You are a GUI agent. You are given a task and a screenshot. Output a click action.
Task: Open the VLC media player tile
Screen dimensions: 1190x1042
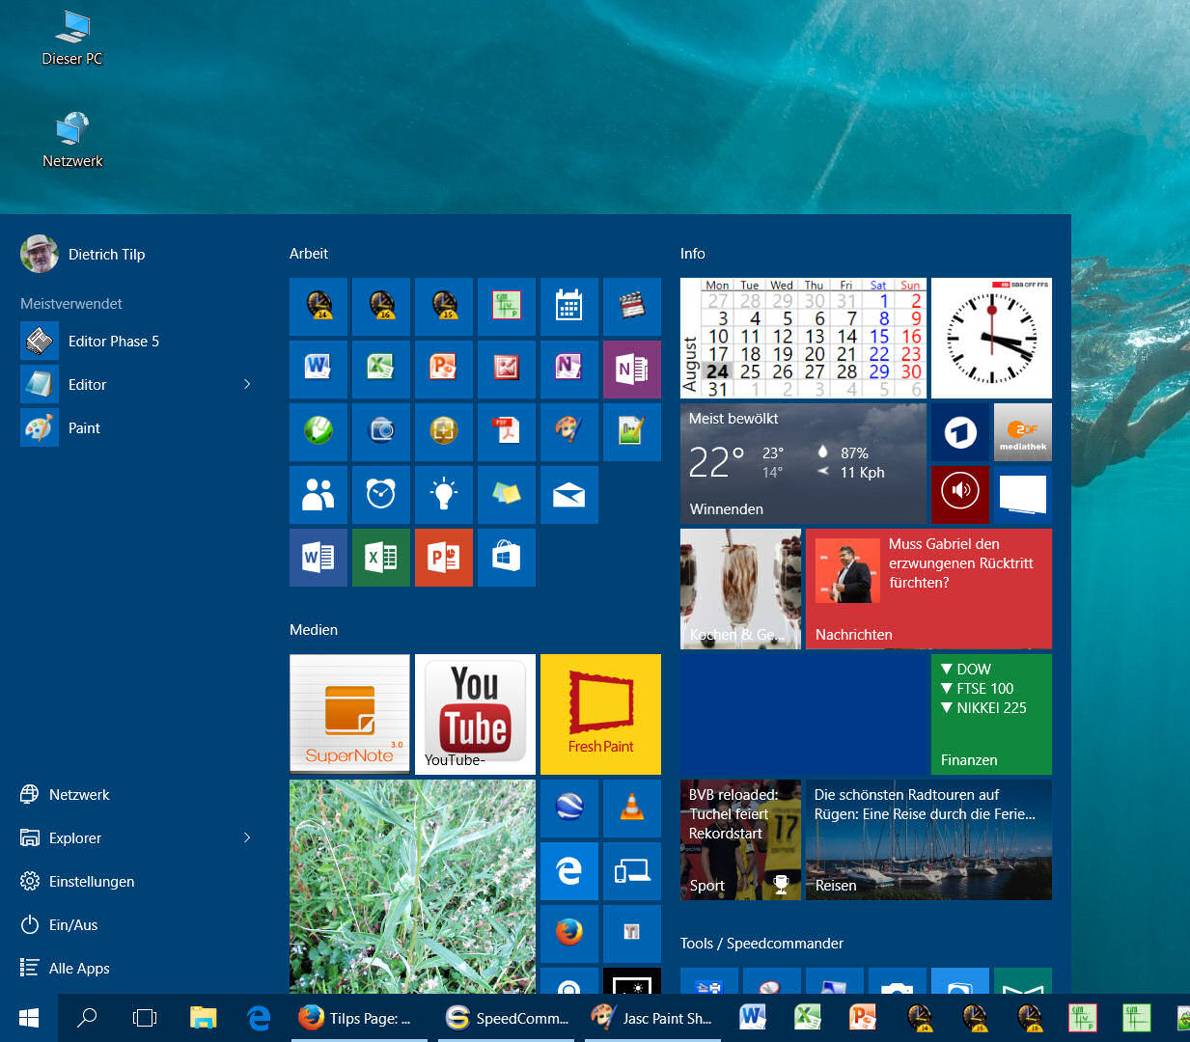click(x=631, y=808)
